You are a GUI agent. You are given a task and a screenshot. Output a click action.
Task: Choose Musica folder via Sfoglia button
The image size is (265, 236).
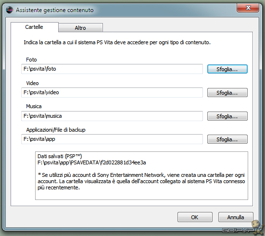click(227, 116)
